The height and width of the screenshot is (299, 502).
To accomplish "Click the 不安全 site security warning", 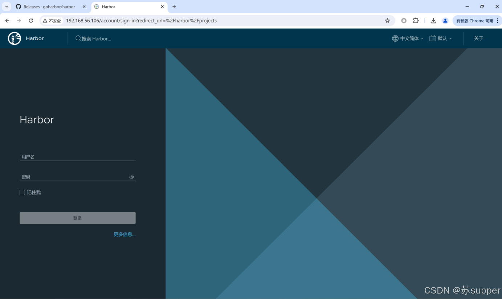I will point(52,21).
